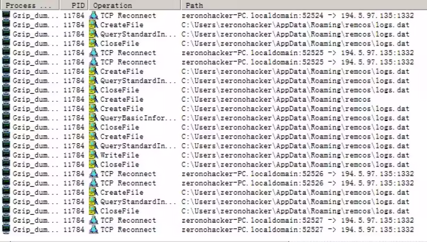Click file icon of the CreateFile row right below port 52524 row
This screenshot has width=427, height=242.
[93, 25]
